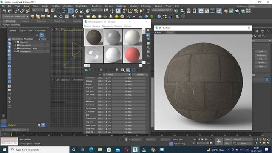Toggle the Auto checkbox in preview window

tap(156, 32)
